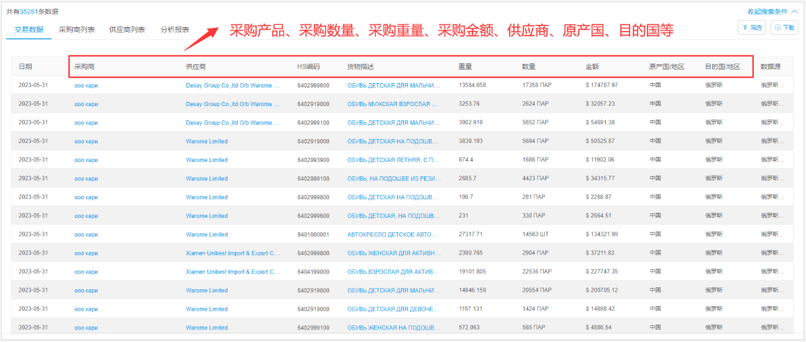Screen dimensions: 806x342
Task: Click the 35281 total records count
Action: pyautogui.click(x=29, y=12)
